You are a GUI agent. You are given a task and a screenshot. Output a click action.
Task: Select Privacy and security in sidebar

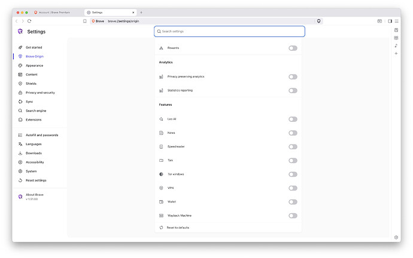(x=40, y=93)
